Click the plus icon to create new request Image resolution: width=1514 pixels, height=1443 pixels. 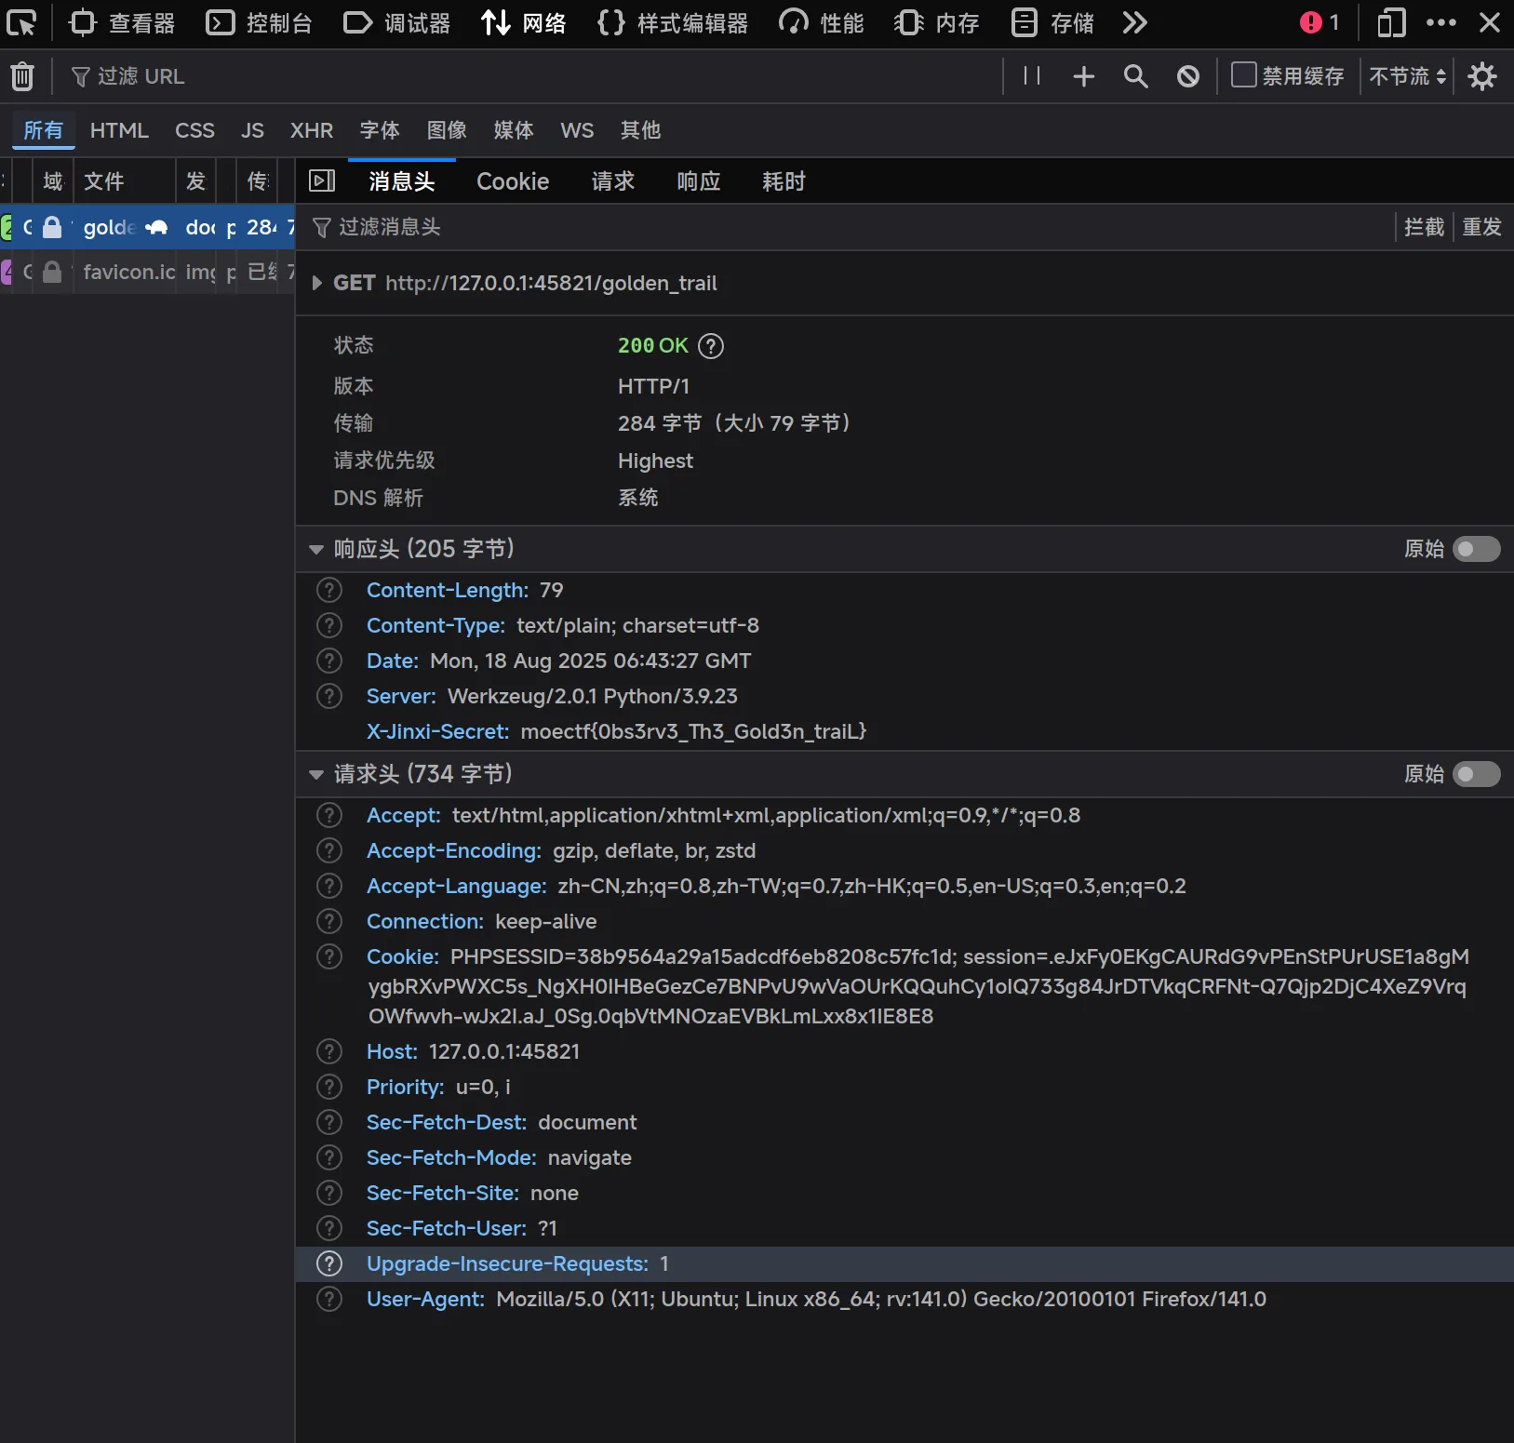point(1083,76)
